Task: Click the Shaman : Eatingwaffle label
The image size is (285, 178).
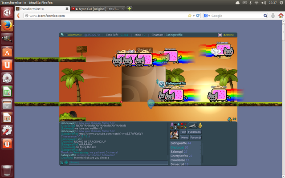Action: [x=167, y=35]
